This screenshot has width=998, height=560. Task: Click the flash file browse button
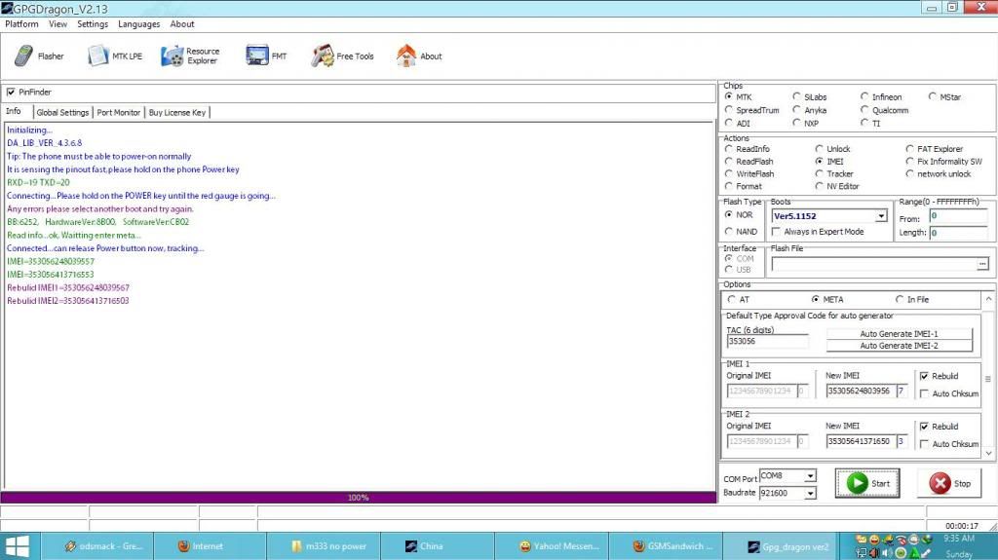pos(982,264)
